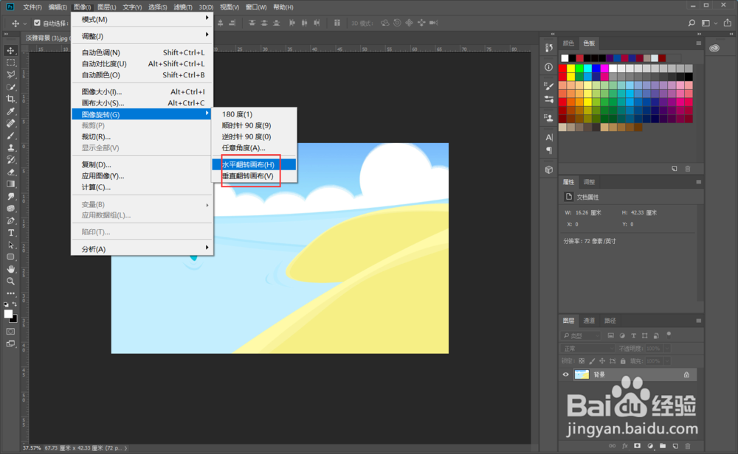The height and width of the screenshot is (454, 738).
Task: Open the 3D panel cube icon
Action: [549, 170]
